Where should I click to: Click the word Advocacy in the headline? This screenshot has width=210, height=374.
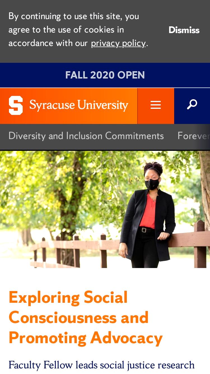coord(126,338)
